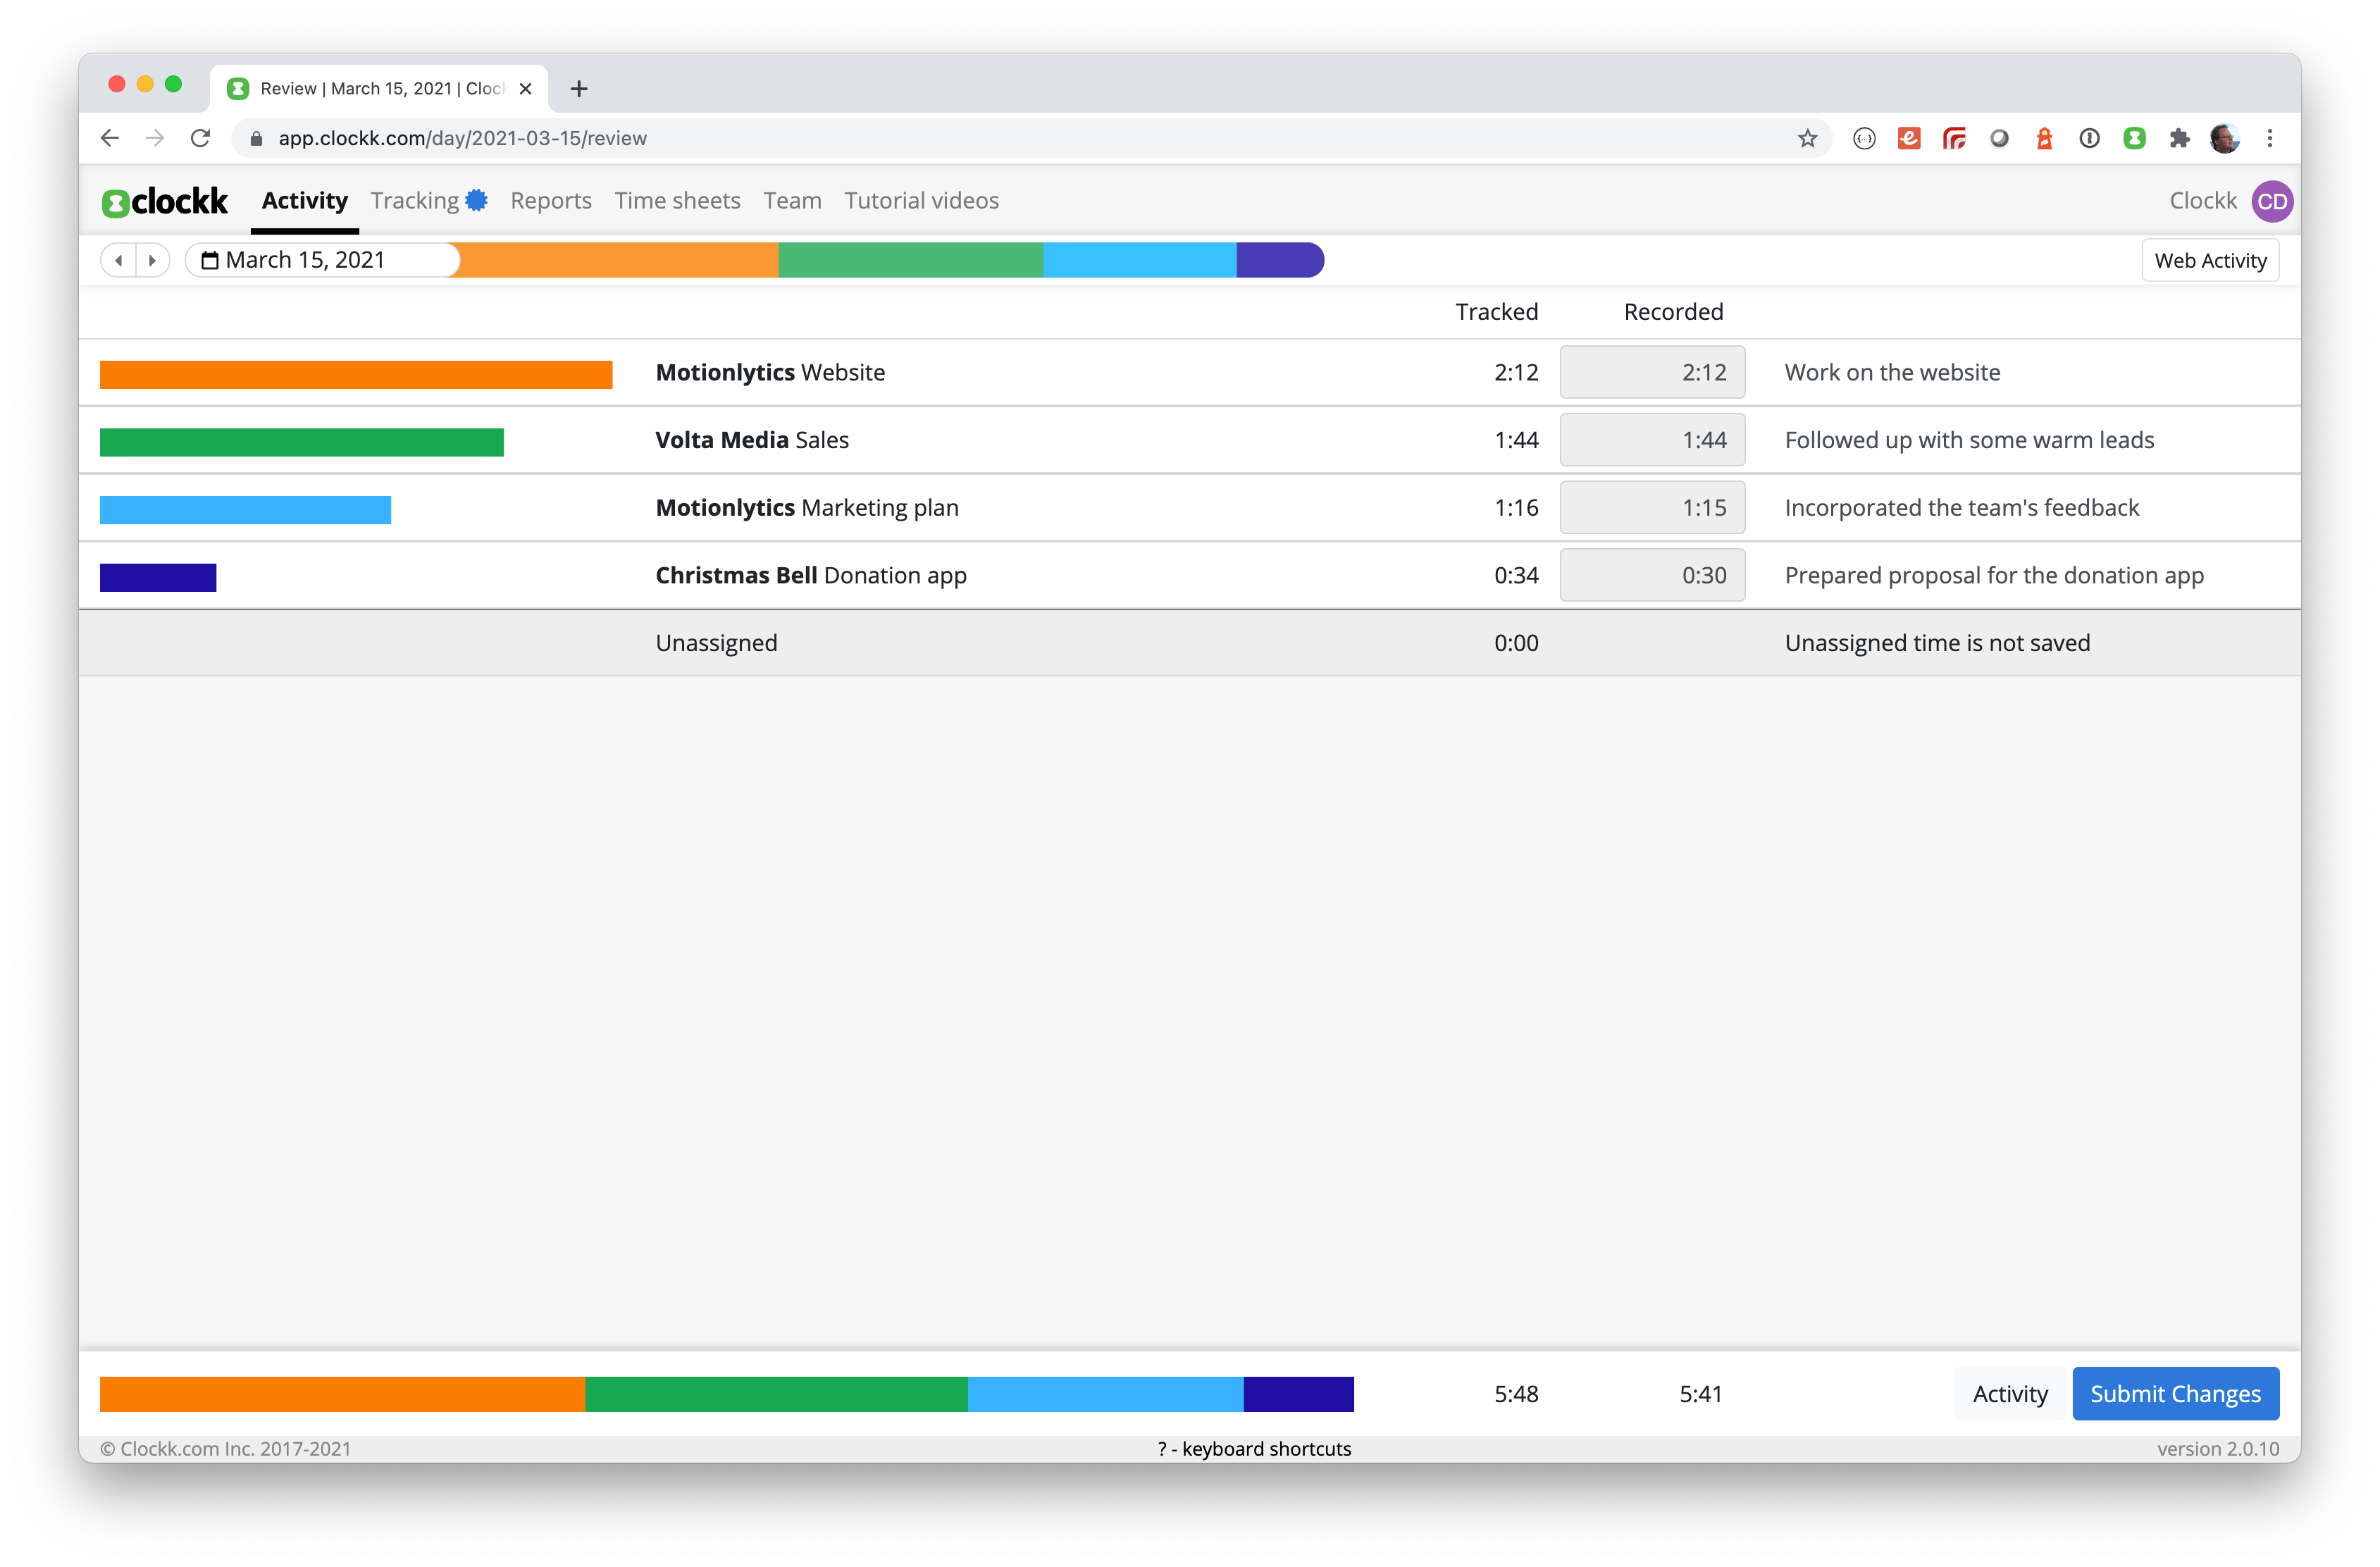
Task: Click the Tracking status badge icon
Action: tap(477, 200)
